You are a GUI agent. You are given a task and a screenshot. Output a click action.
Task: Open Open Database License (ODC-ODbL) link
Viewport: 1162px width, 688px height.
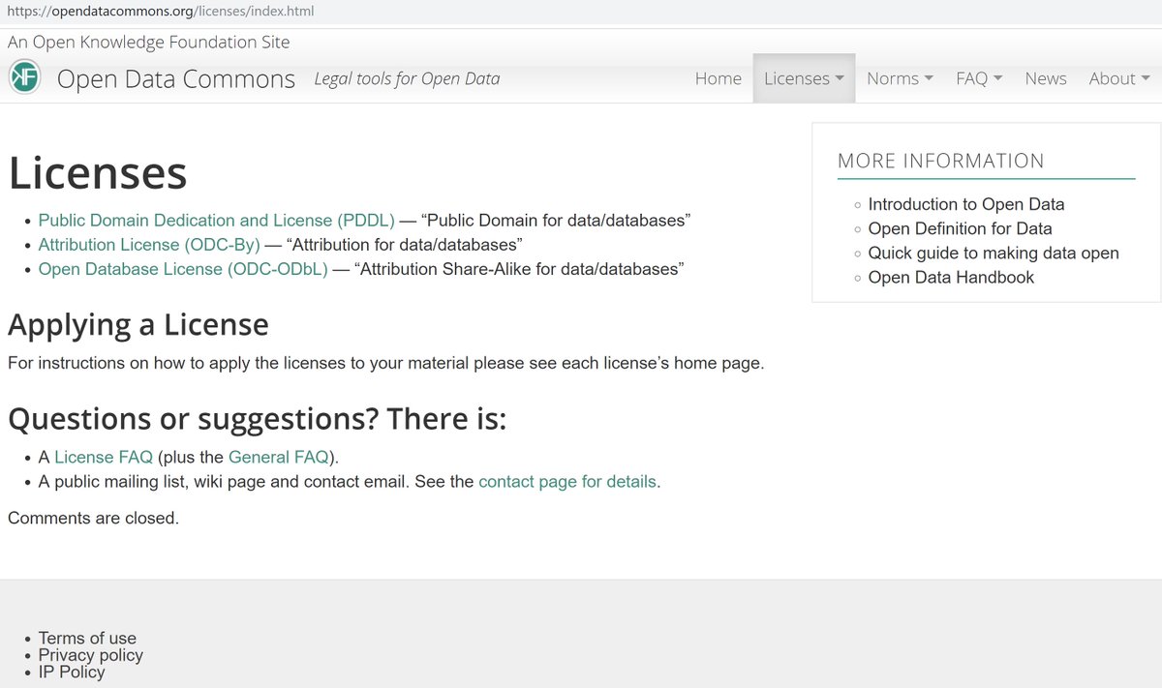tap(183, 269)
